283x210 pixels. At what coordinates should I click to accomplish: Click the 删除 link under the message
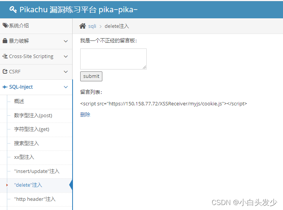[x=85, y=115]
